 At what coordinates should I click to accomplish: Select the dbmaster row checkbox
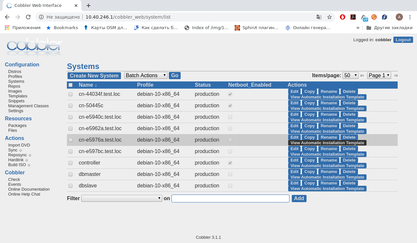[x=70, y=174]
